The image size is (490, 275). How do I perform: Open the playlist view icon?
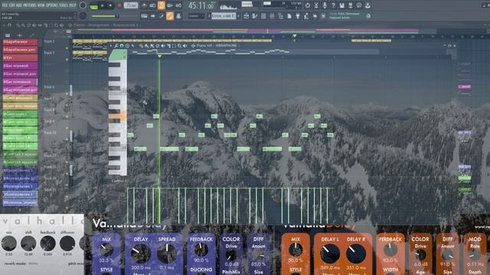point(246,16)
